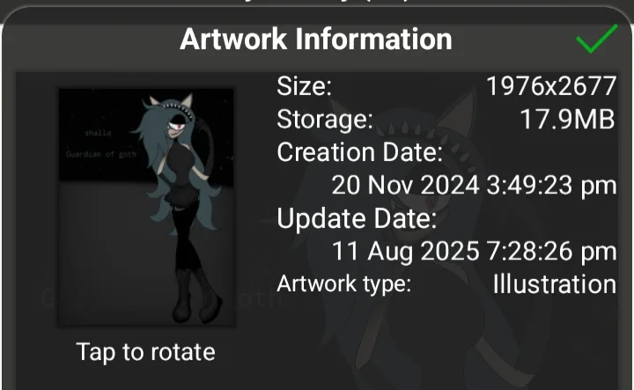Confirm with the green checkmark icon
Viewport: 634px width, 390px height.
(x=597, y=39)
